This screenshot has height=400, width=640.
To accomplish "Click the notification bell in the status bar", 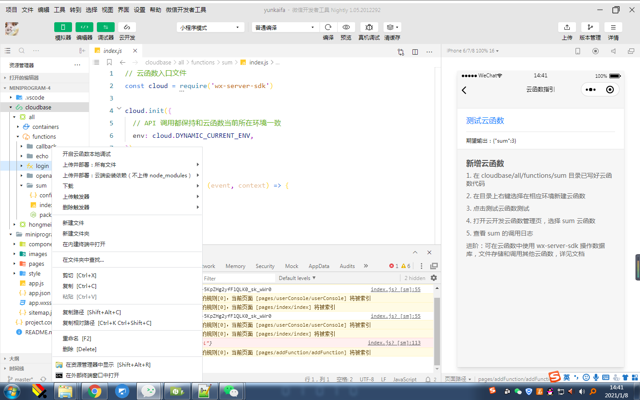I will (x=428, y=379).
